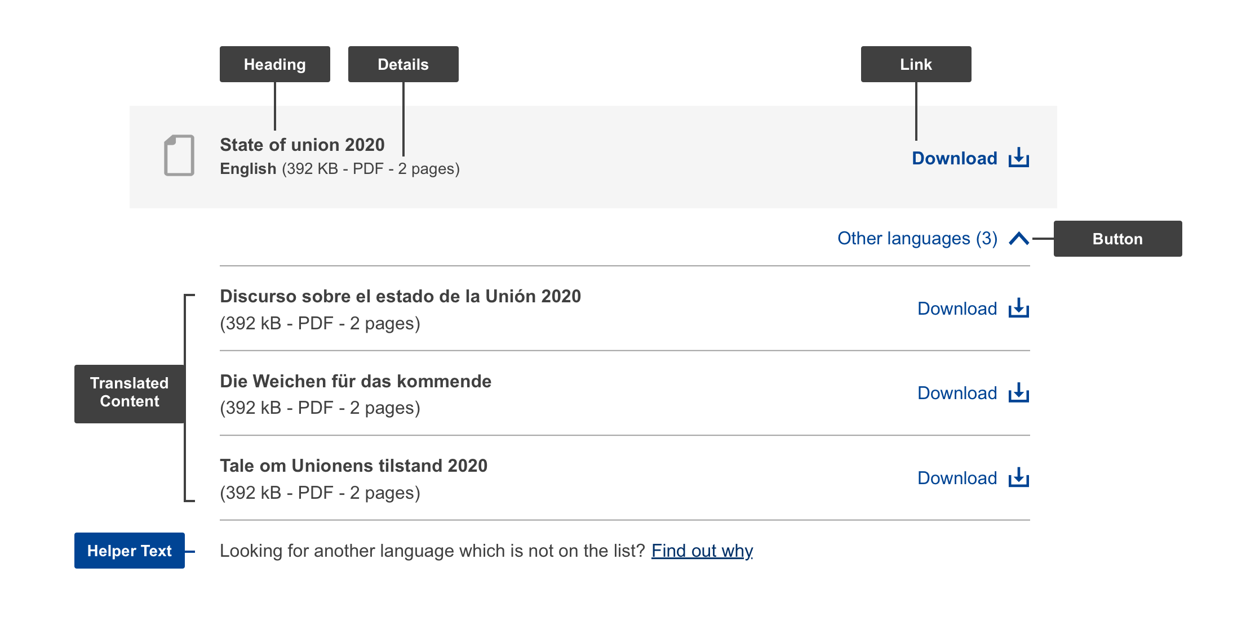Click the dark Button annotation label
Screen dimensions: 1233x617
1118,239
